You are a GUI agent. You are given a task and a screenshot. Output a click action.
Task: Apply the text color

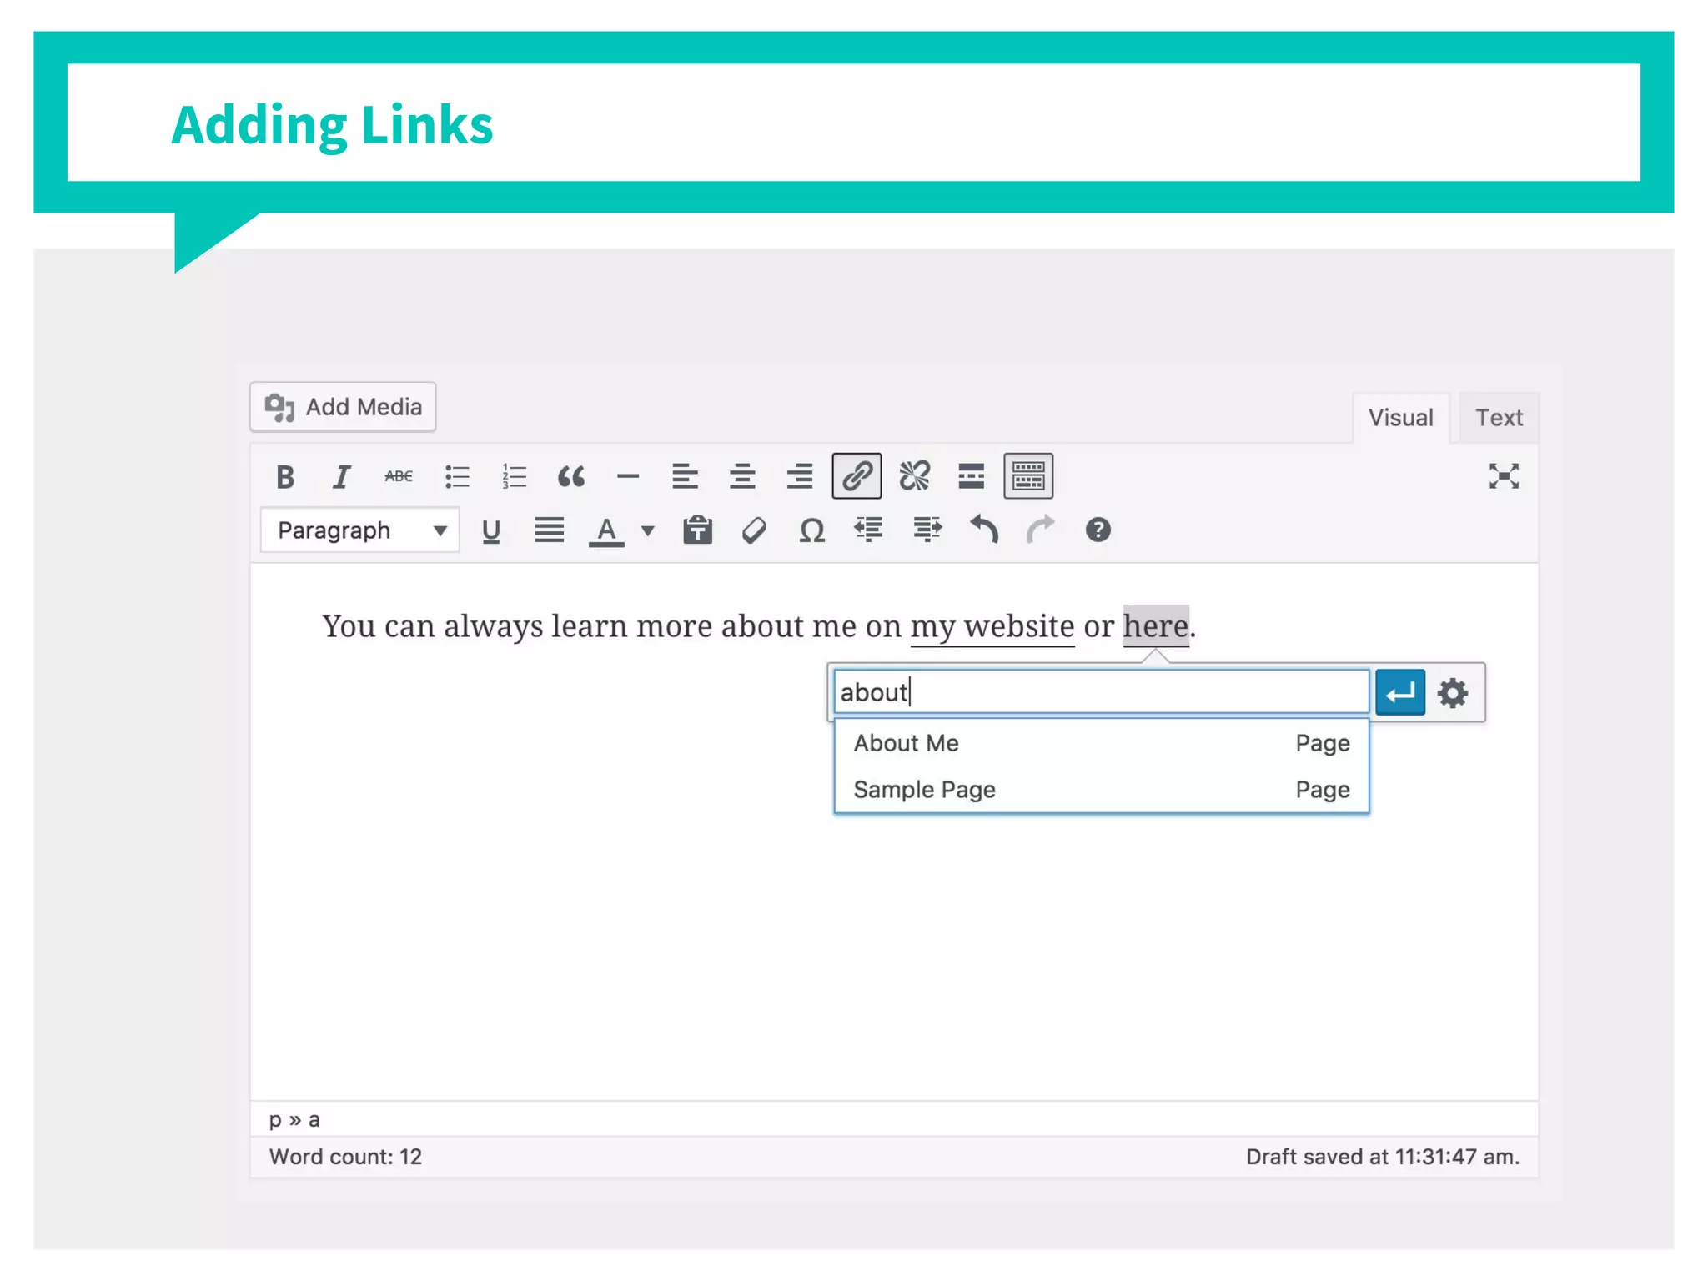[606, 531]
